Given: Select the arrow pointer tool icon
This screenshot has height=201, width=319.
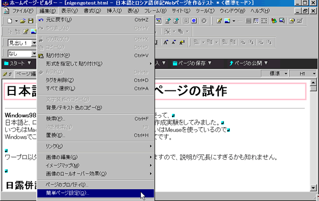Looking at the screenshot, I should click(x=10, y=32).
